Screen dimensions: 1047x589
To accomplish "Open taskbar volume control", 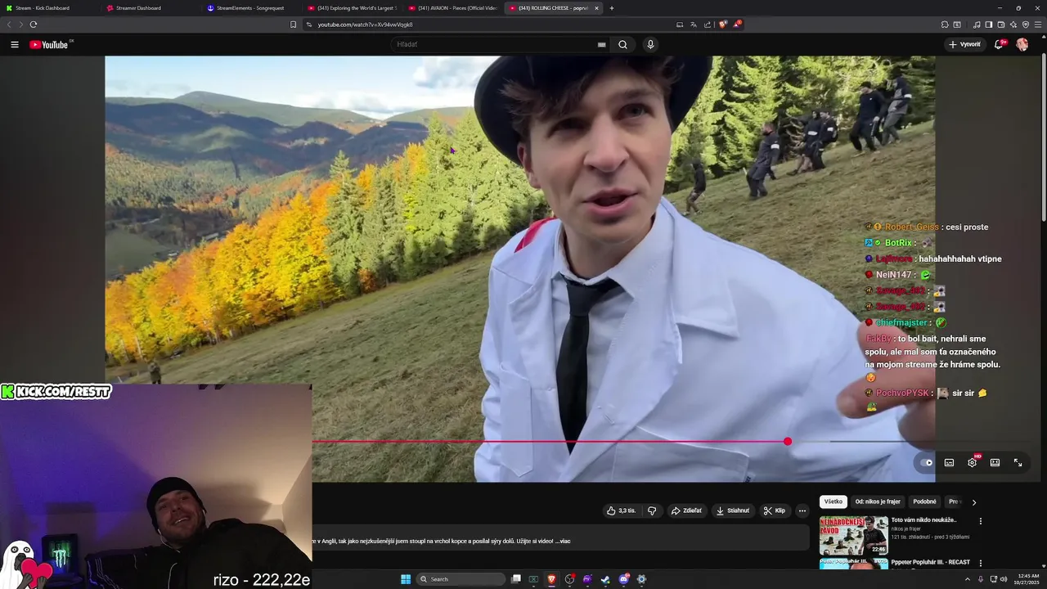I will pyautogui.click(x=1004, y=579).
